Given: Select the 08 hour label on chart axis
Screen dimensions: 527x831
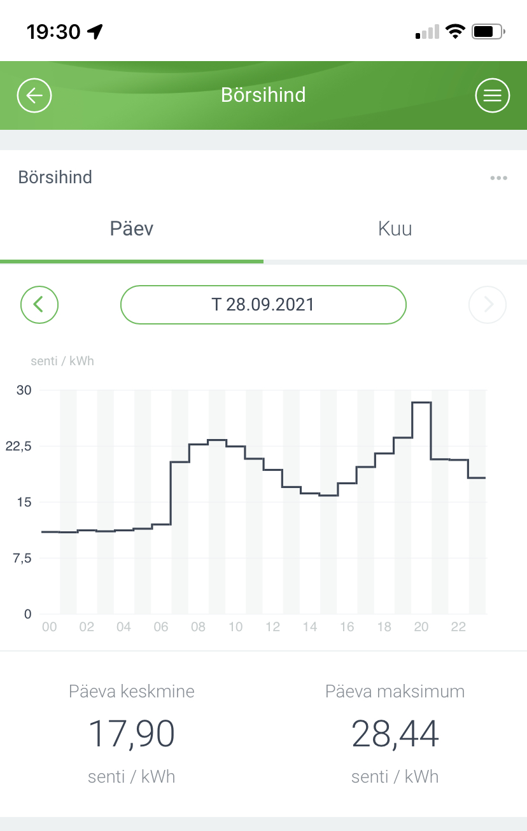Looking at the screenshot, I should [198, 627].
